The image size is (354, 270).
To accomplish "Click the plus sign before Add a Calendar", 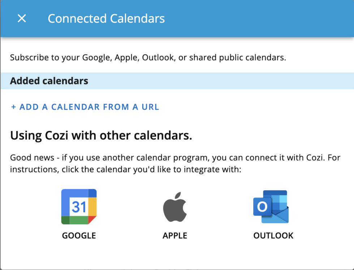I will pos(14,107).
